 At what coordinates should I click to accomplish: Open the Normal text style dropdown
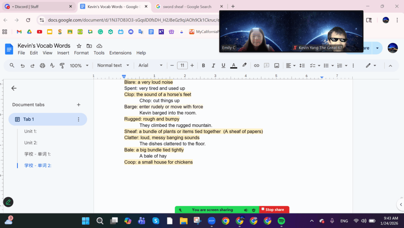tap(113, 65)
